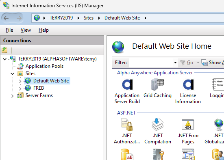Screen dimensions: 224x160
Task: Click the Server Farms icon
Action: [20, 95]
